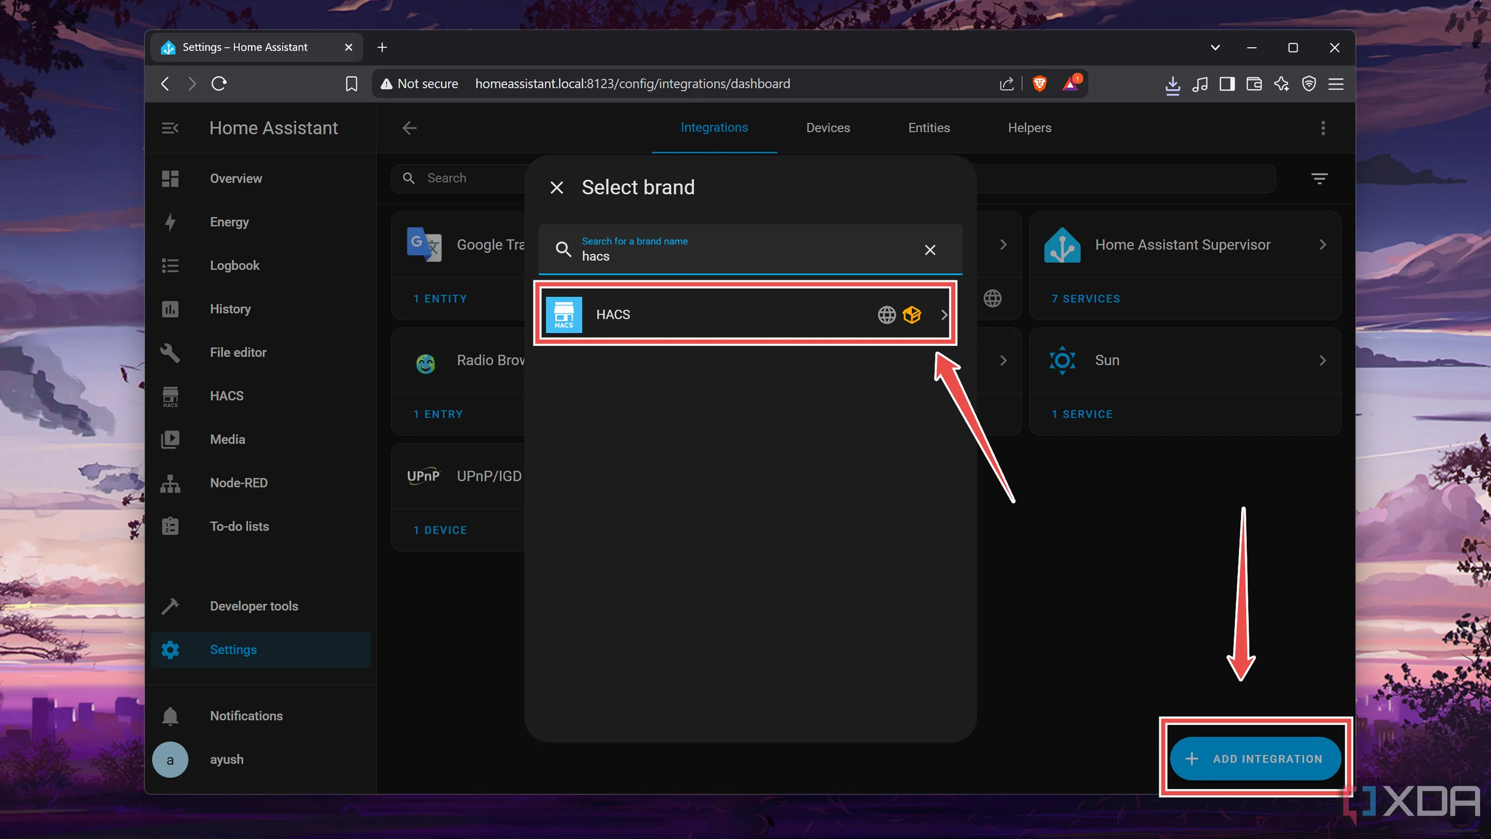The height and width of the screenshot is (839, 1491).
Task: Bookmark this page in address bar
Action: 351,84
